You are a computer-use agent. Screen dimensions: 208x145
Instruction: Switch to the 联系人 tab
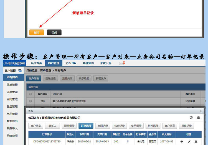click(x=52, y=126)
